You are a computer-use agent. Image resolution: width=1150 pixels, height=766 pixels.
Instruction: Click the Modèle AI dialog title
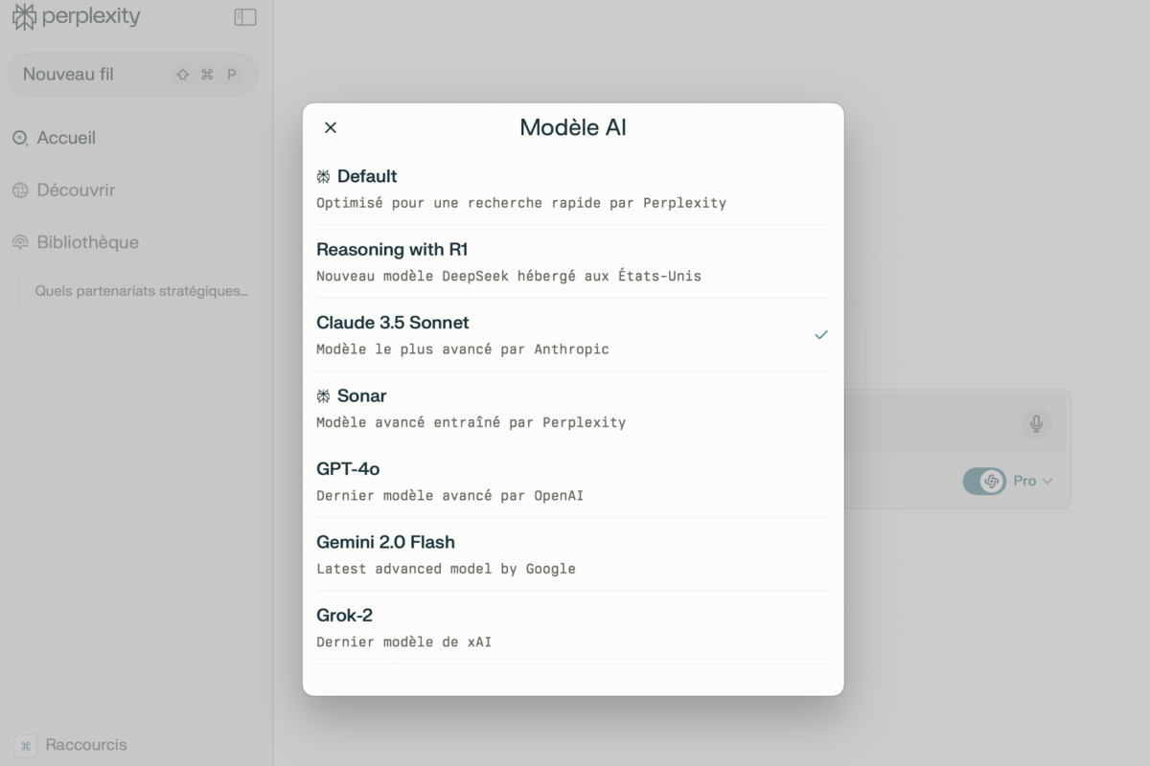tap(573, 127)
